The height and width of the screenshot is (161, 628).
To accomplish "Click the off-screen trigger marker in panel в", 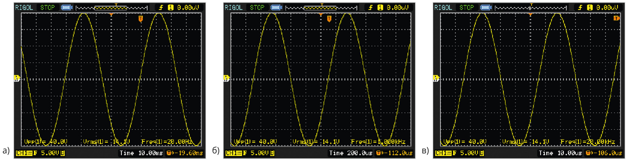I will coord(616,18).
